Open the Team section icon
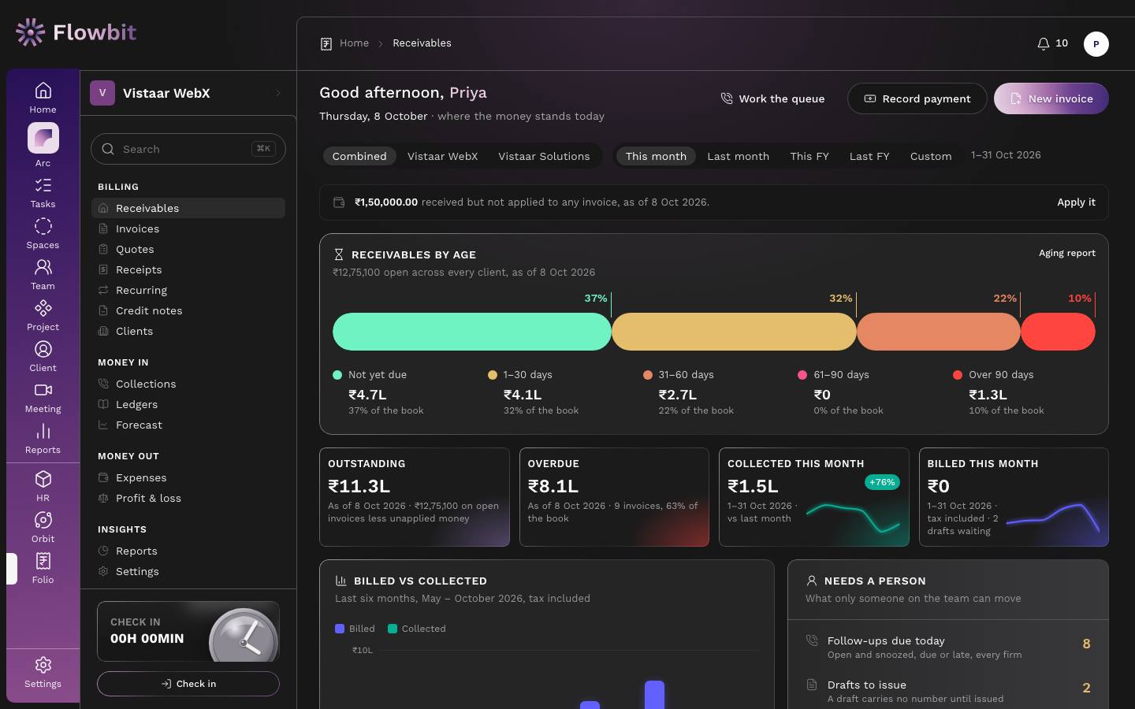1135x709 pixels. (43, 275)
